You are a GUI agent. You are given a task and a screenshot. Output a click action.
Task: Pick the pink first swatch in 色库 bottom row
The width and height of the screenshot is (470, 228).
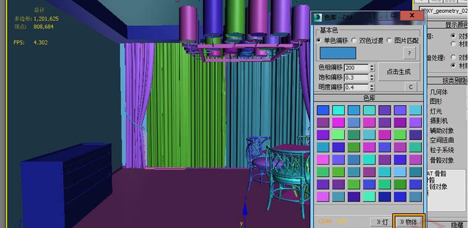[323, 196]
